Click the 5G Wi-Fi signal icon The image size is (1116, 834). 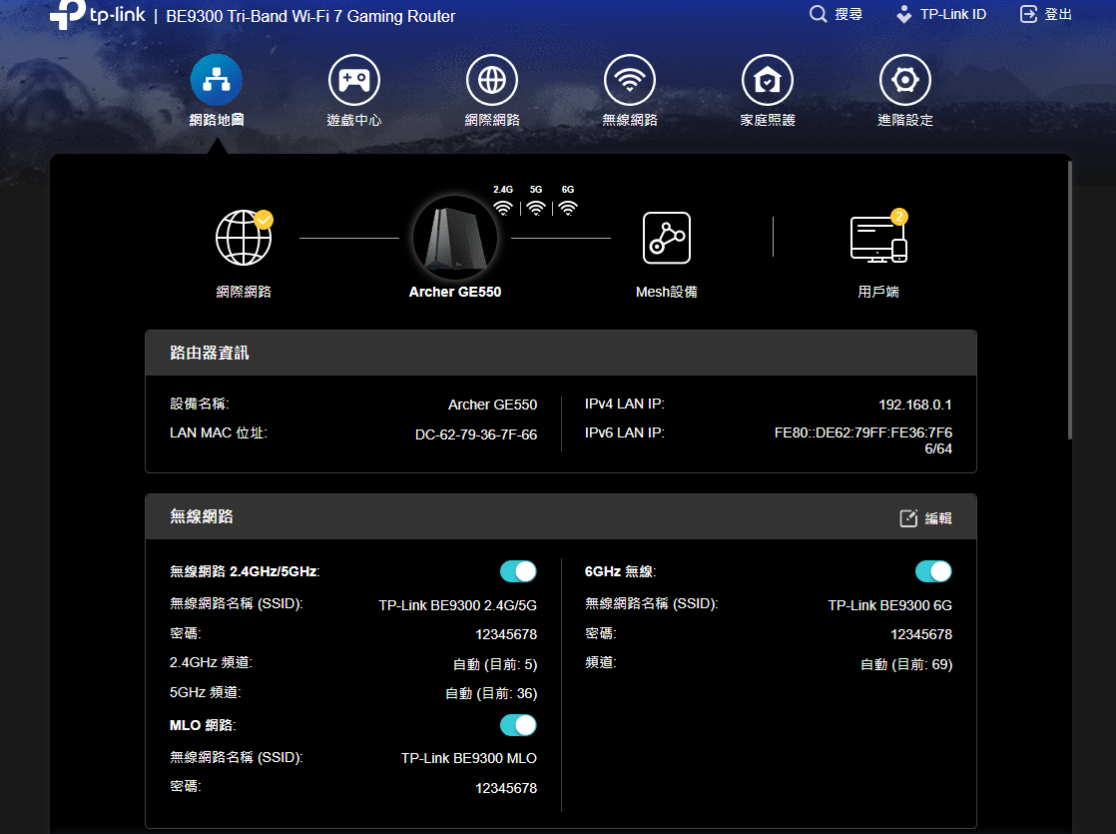click(x=536, y=208)
